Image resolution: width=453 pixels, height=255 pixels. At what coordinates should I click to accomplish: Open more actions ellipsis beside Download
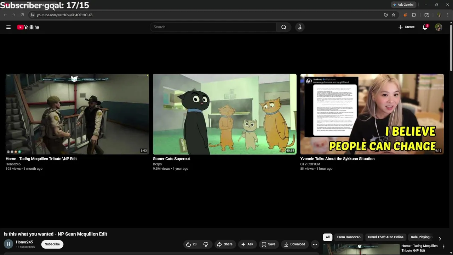pos(315,244)
